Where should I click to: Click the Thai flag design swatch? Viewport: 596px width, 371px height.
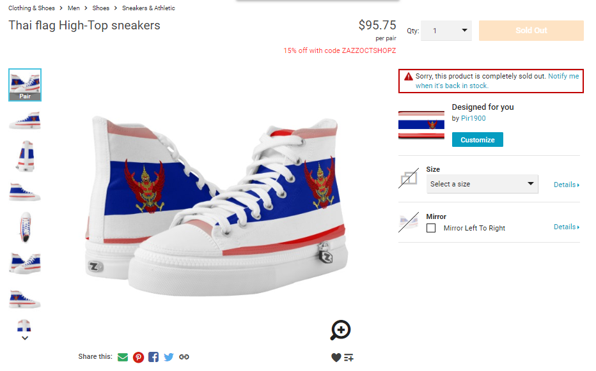pos(421,125)
